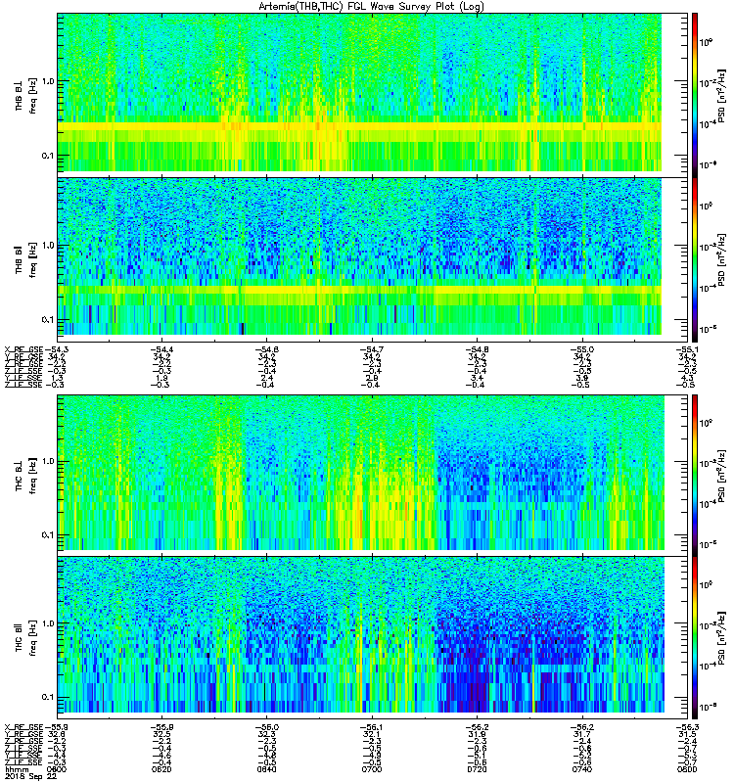
Task: Click the THB Y_LE_SSE value 4.3
Action: [689, 378]
